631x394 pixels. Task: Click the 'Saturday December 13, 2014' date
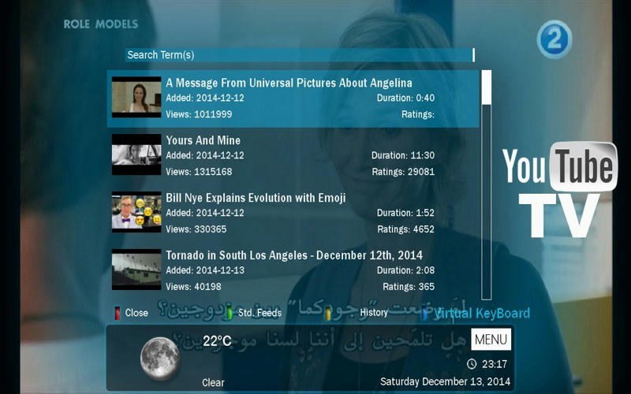(445, 381)
